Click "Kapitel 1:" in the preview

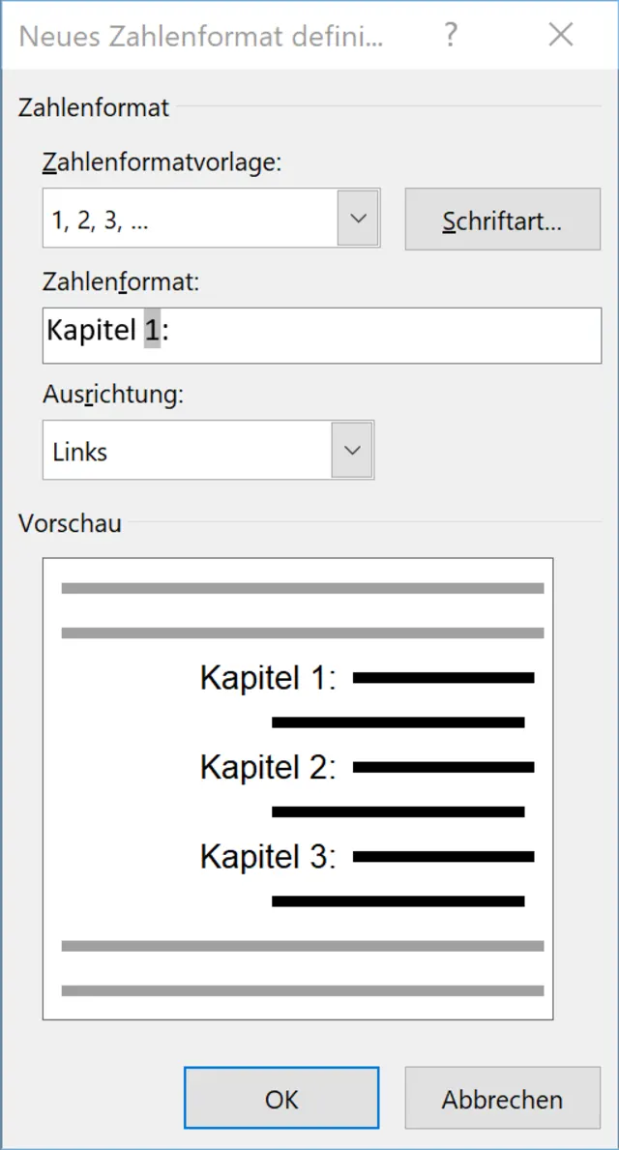click(x=268, y=678)
